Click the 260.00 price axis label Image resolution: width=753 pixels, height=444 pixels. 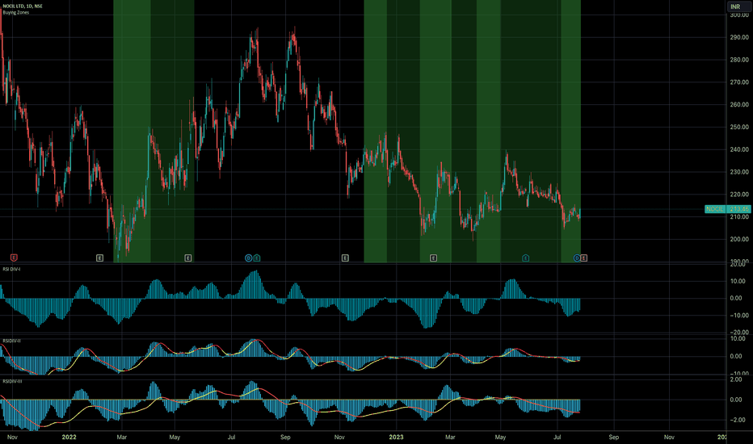(x=739, y=105)
